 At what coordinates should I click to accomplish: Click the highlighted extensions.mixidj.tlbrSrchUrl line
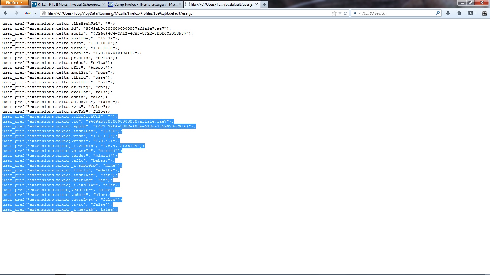[60, 116]
